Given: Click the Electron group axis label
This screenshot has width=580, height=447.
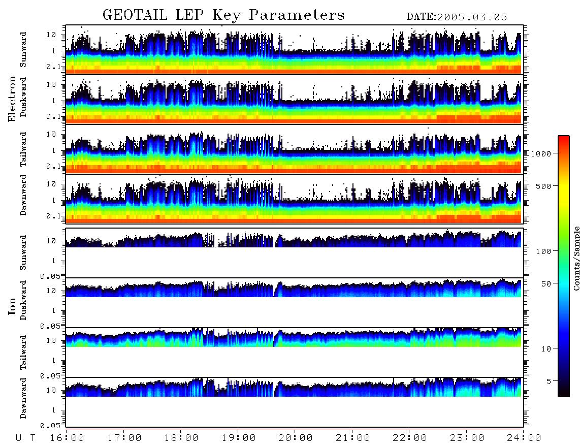Looking at the screenshot, I should 12,99.
